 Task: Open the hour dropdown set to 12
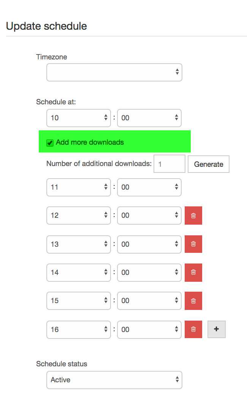pyautogui.click(x=79, y=216)
